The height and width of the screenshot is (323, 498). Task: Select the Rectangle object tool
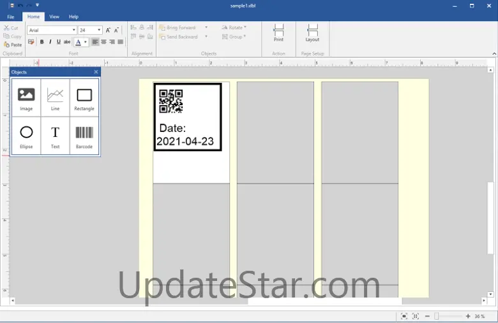coord(84,98)
